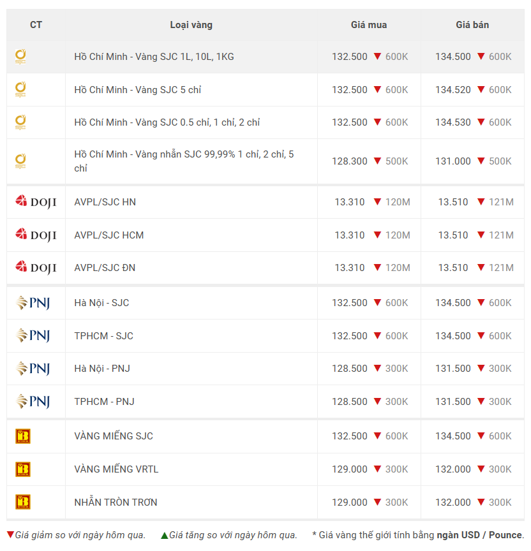Click sell price 134.500 in TPHCM - SJC row
531x551 pixels.
coord(453,336)
